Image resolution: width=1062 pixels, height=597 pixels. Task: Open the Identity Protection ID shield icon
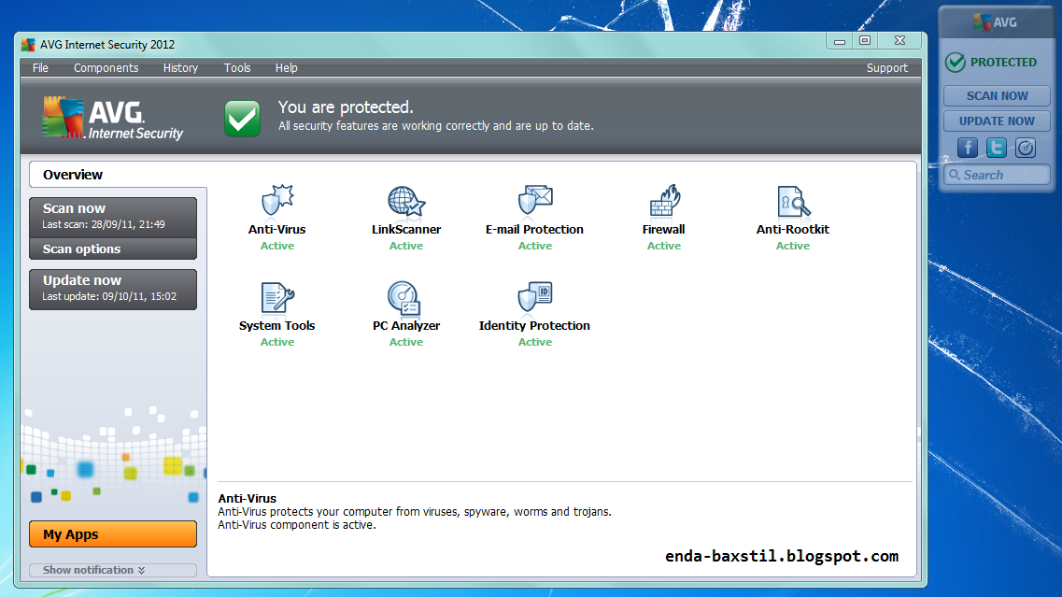click(x=535, y=296)
